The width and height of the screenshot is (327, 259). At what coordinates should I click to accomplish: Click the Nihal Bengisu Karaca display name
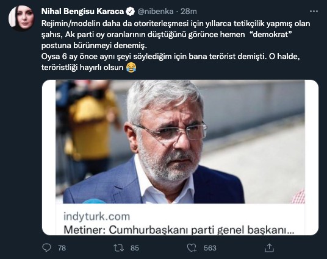point(82,11)
